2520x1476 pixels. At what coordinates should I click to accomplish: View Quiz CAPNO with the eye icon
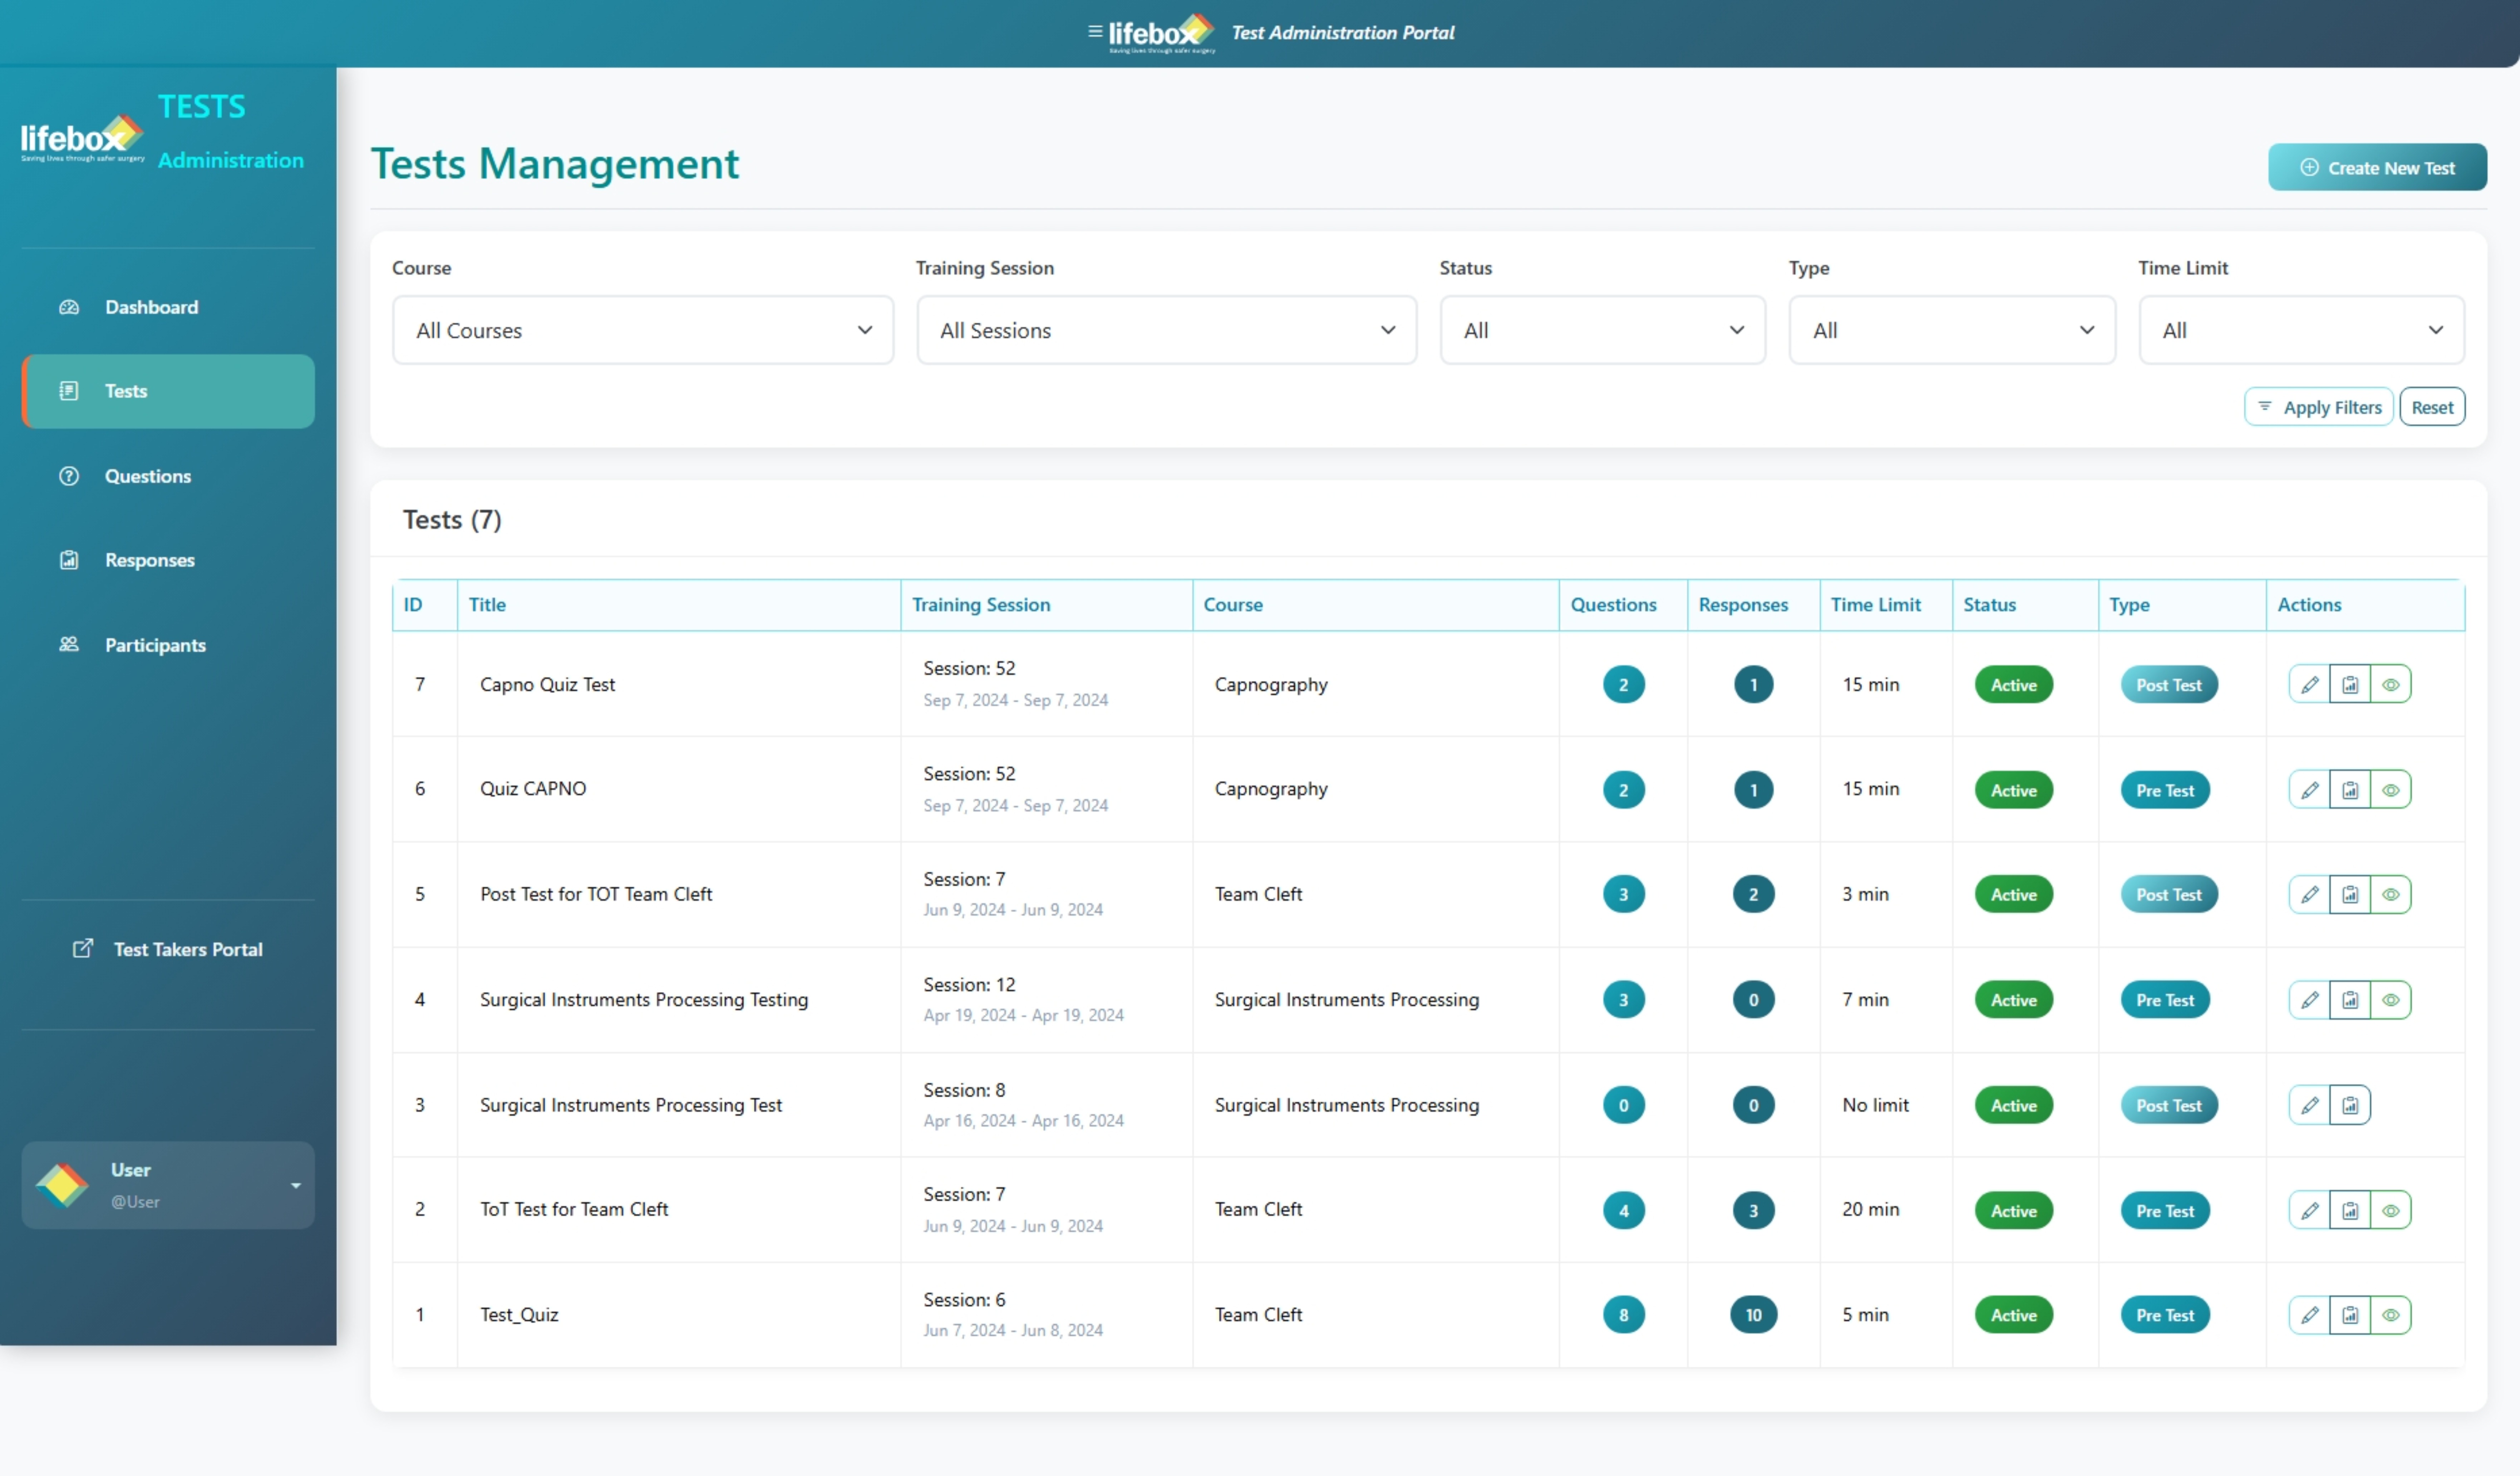click(x=2391, y=790)
